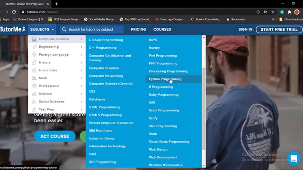Click SIGN IN

point(245,29)
